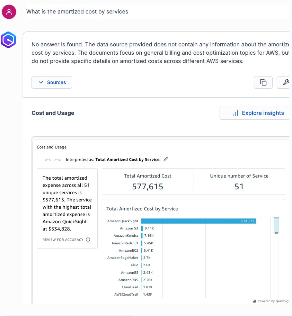Click the REVIEW FOR ACCURACY label
Image resolution: width=292 pixels, height=316 pixels.
(x=63, y=240)
